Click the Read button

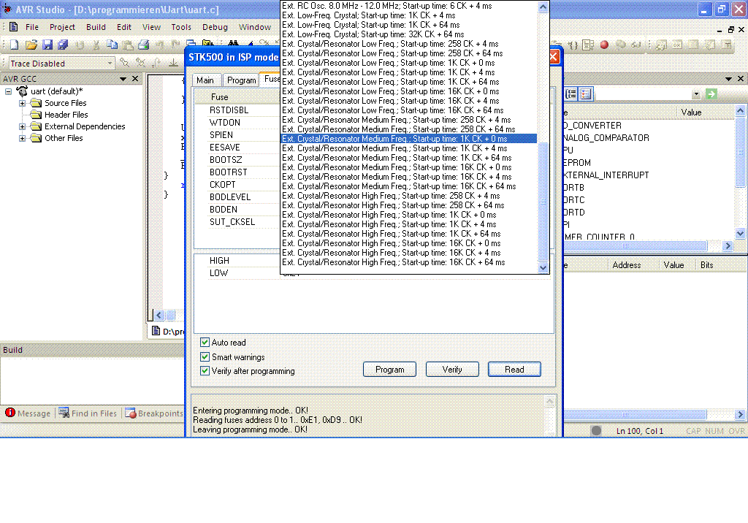coord(514,370)
